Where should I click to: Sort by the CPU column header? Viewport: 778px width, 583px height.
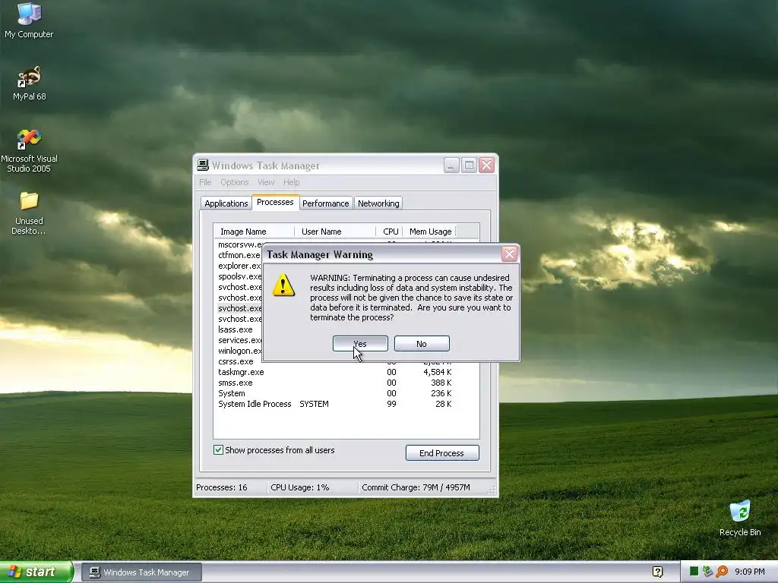pyautogui.click(x=390, y=232)
